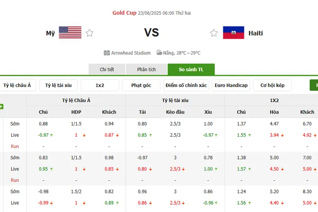
Task: Select the So sánh TL tab
Action: tap(191, 70)
